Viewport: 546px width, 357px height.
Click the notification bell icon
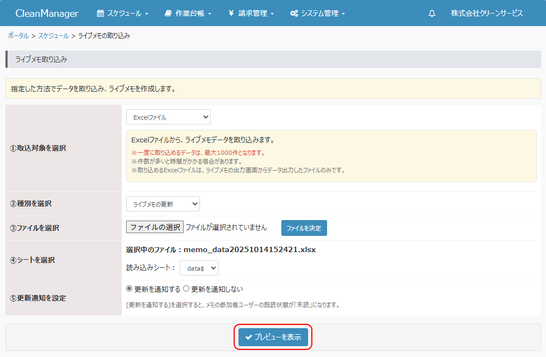click(432, 13)
